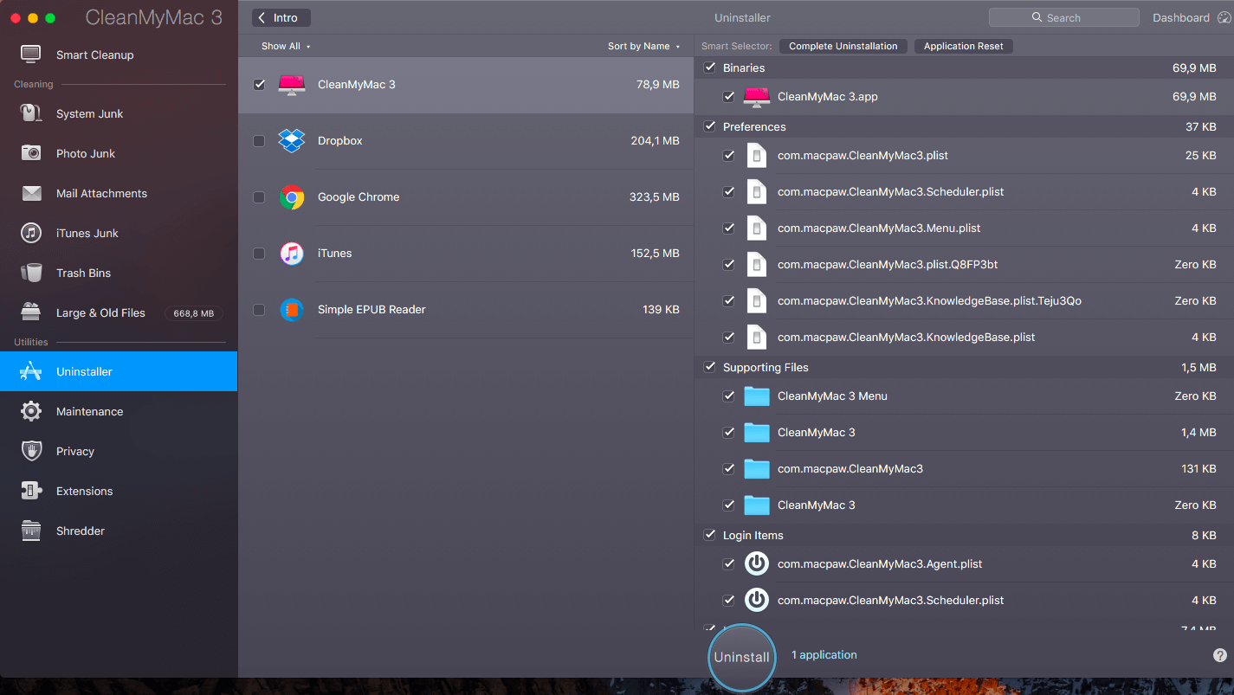Open the Sort by Name dropdown
The height and width of the screenshot is (695, 1234).
coord(644,46)
